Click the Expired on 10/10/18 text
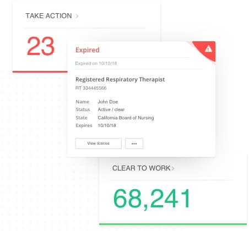 pyautogui.click(x=96, y=63)
